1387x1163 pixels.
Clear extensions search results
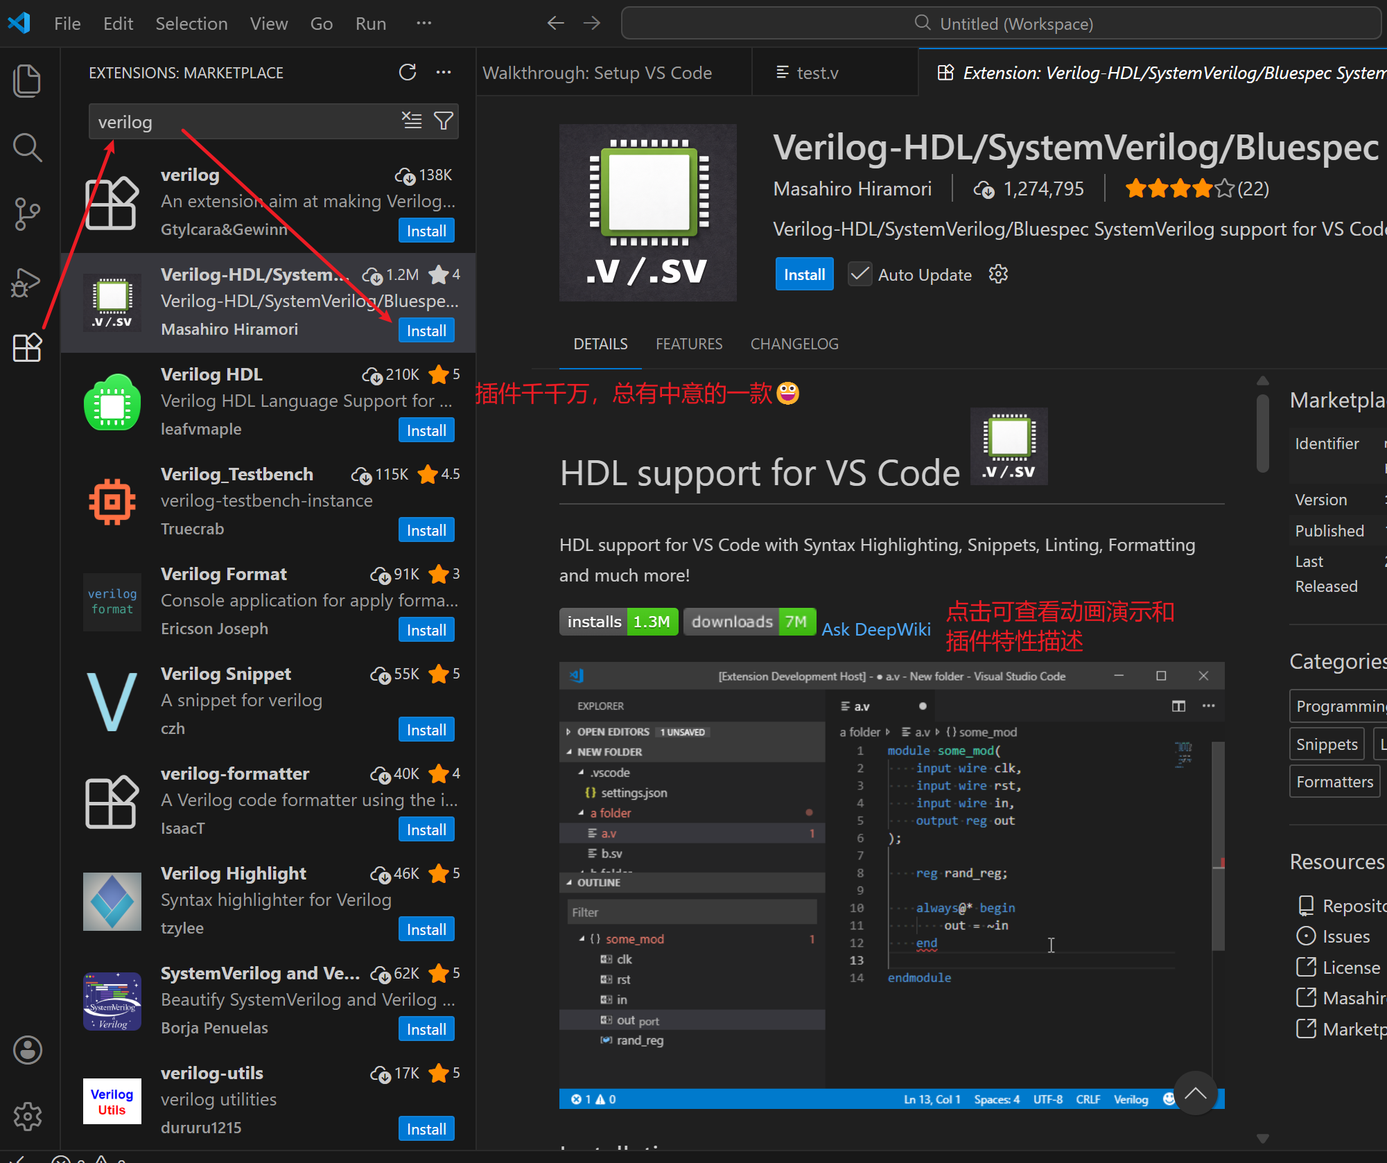[x=412, y=121]
